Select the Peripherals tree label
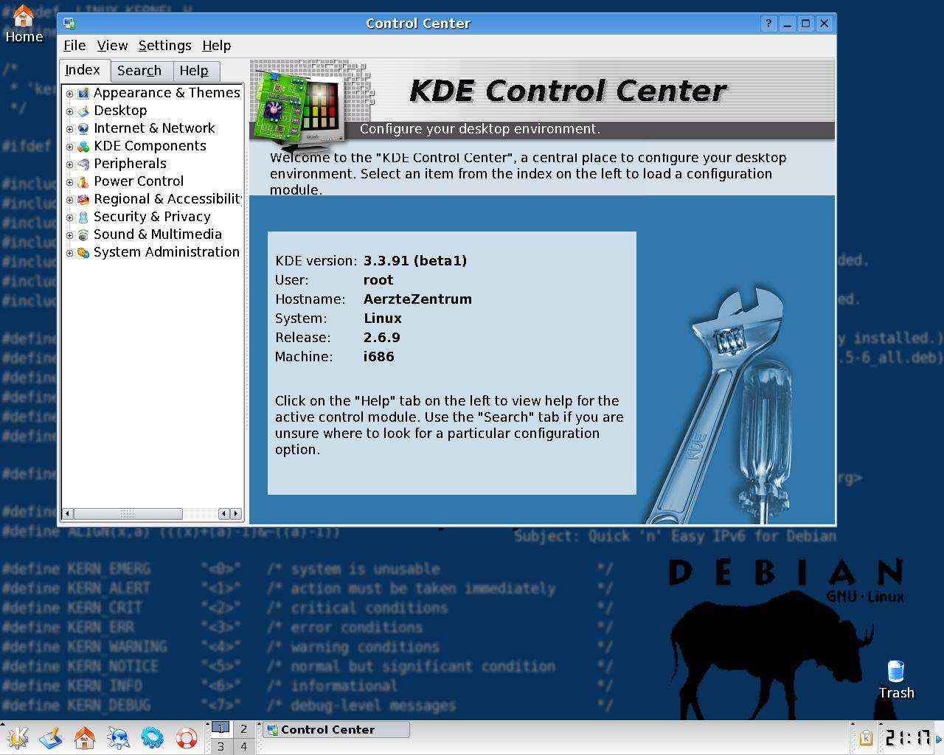The image size is (944, 755). point(130,164)
